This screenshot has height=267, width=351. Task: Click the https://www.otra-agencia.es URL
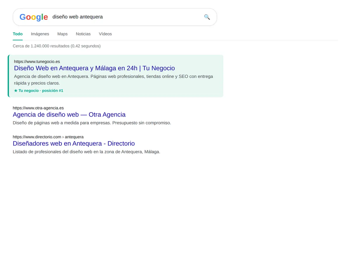coord(38,108)
